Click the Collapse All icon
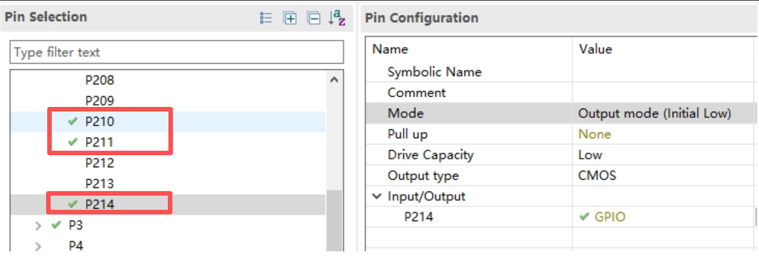Viewport: 759px width, 265px height. [x=314, y=18]
